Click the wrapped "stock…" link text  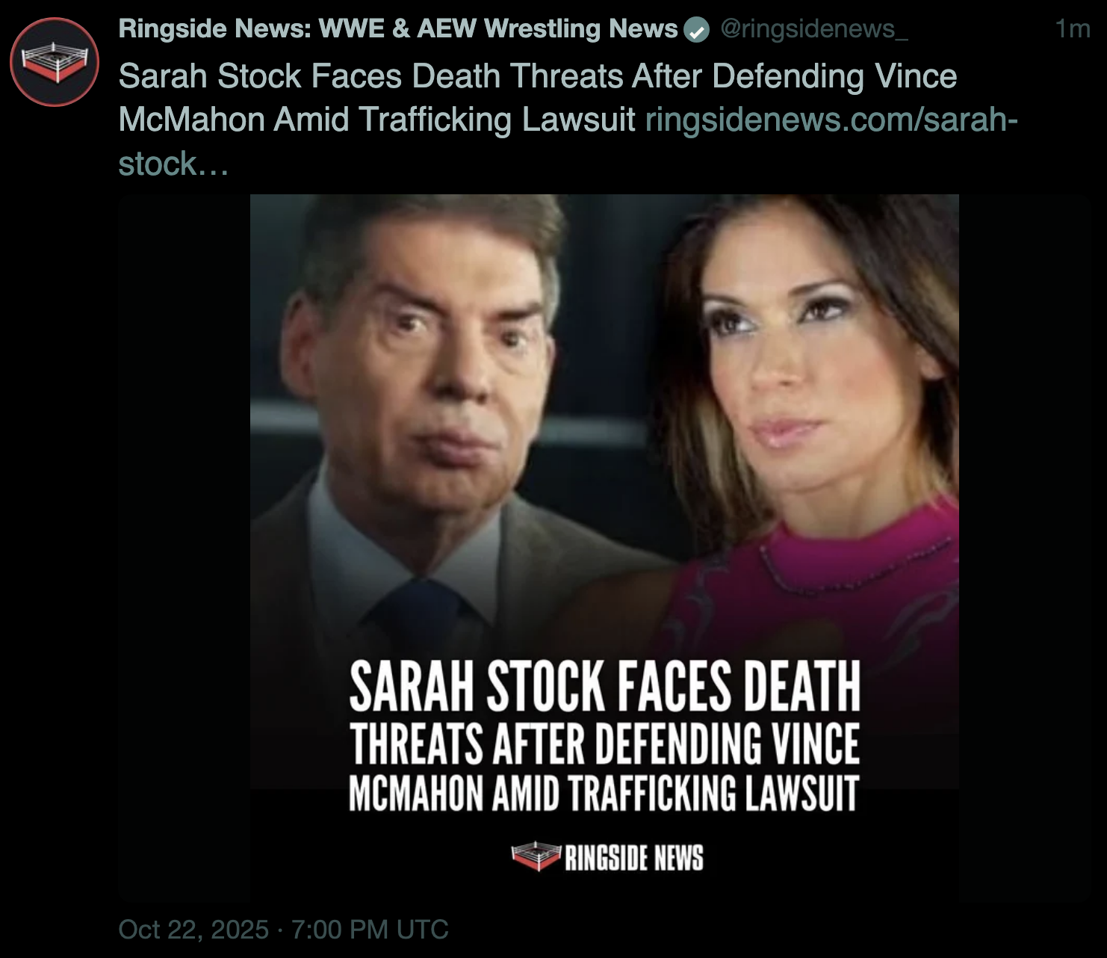point(173,164)
